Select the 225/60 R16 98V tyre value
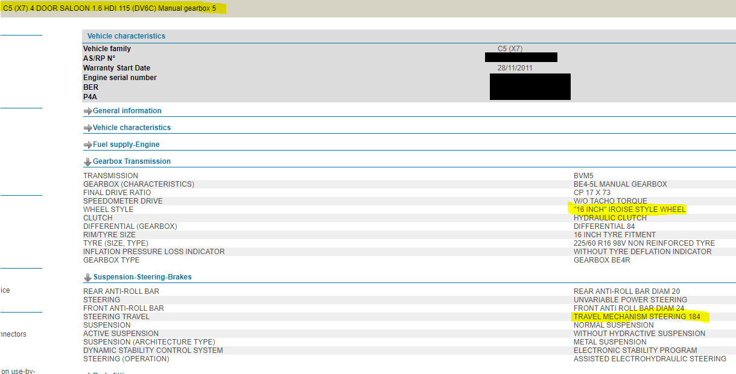This screenshot has height=374, width=736. (644, 243)
